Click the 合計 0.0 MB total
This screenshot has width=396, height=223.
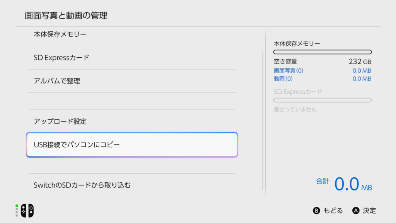(344, 184)
